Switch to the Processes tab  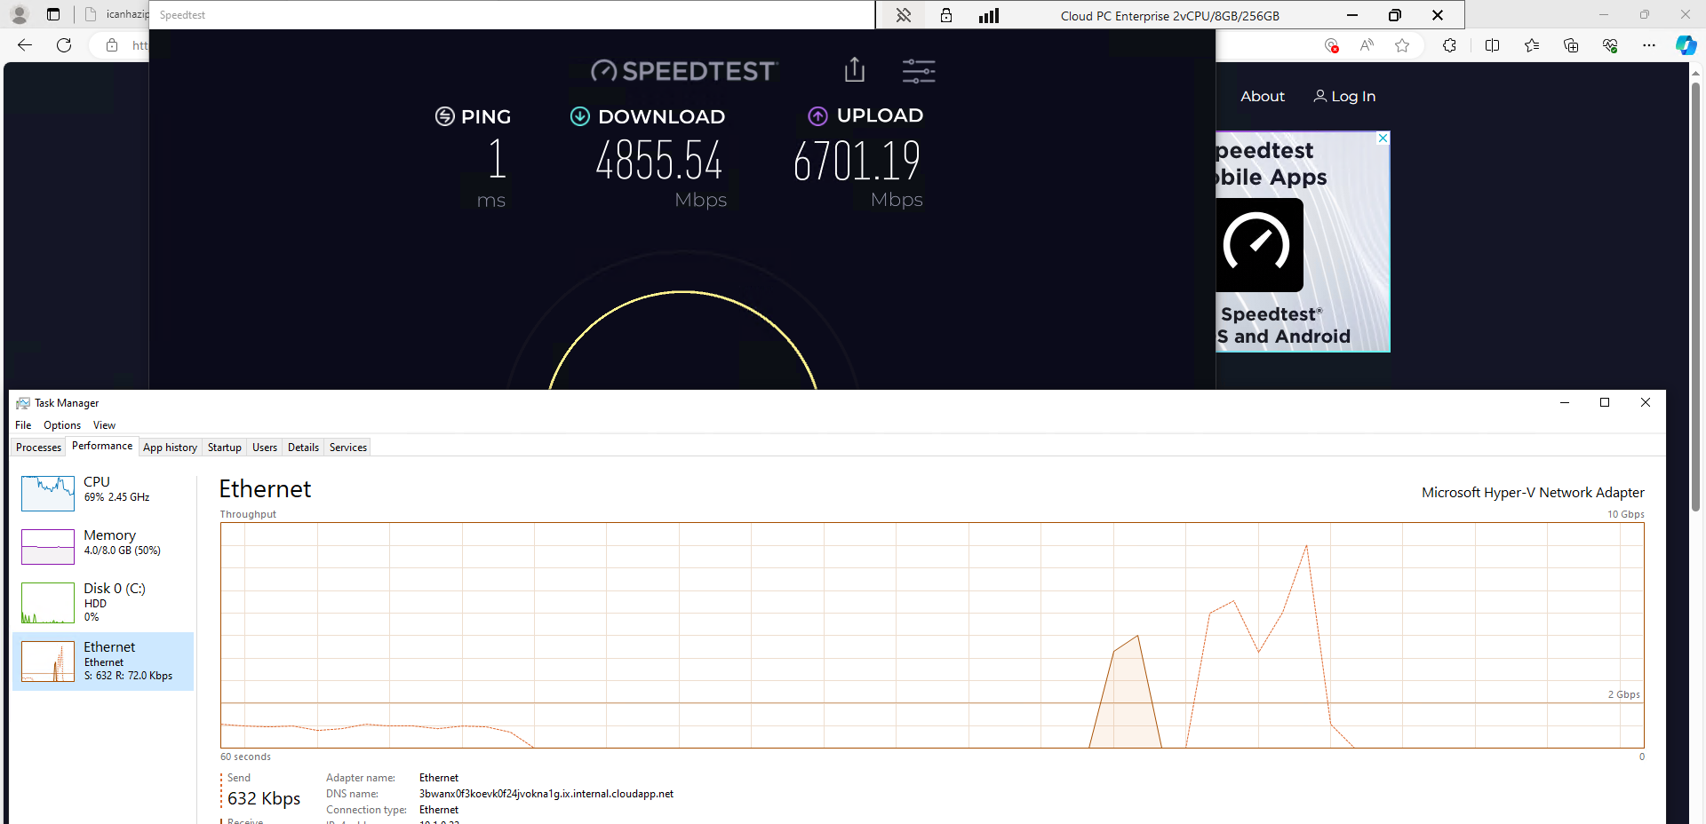(38, 448)
